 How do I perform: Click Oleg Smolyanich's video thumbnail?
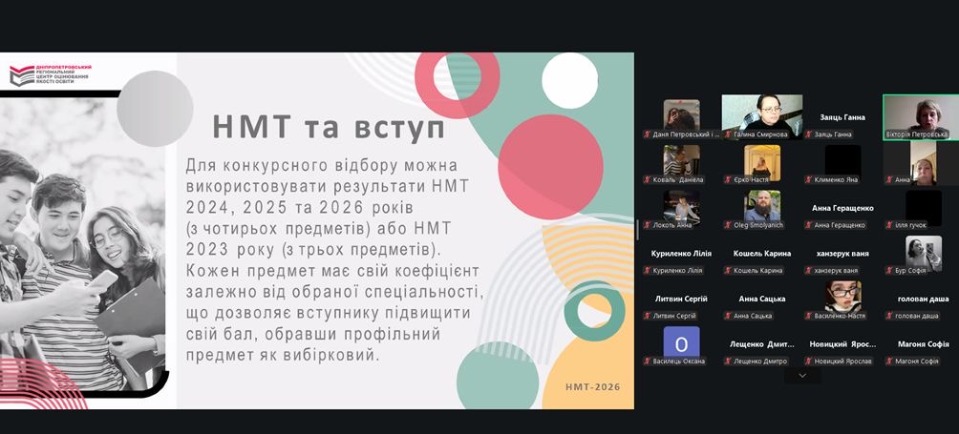[762, 206]
